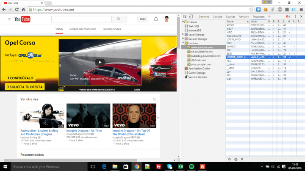305x171 pixels.
Task: Switch to the Console tab
Action: pos(217,17)
